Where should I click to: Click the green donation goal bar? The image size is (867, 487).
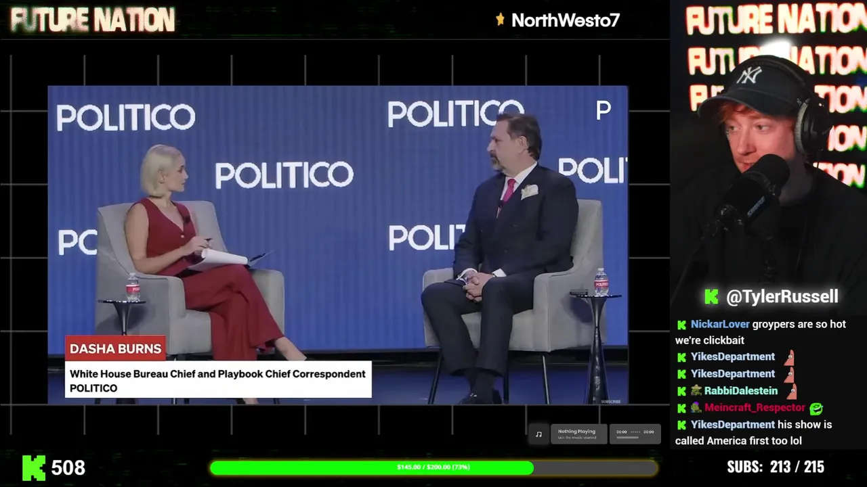(x=433, y=467)
